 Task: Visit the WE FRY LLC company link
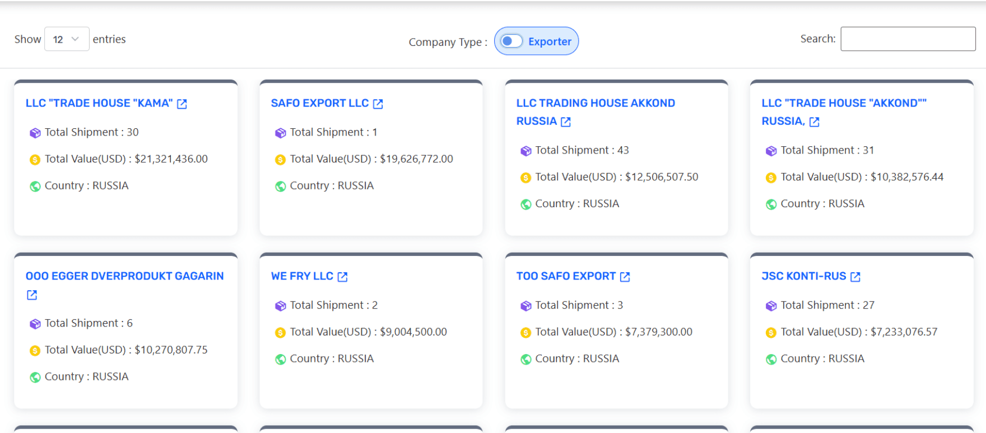coord(302,276)
